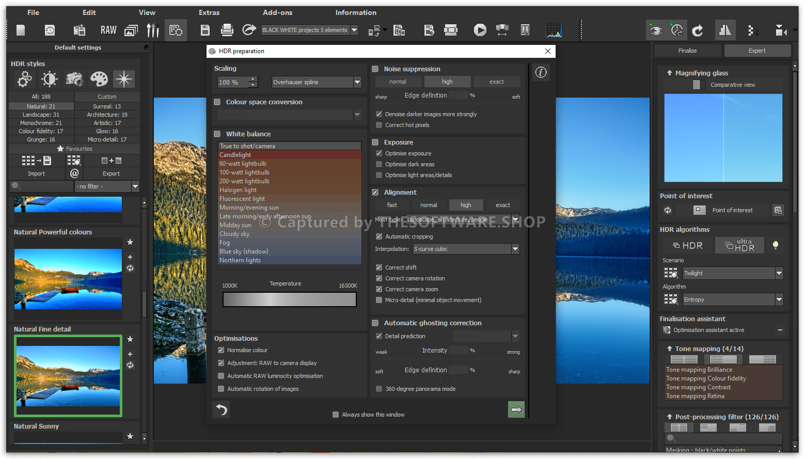
Task: Click the reset undo arrow in dialog
Action: tap(222, 410)
